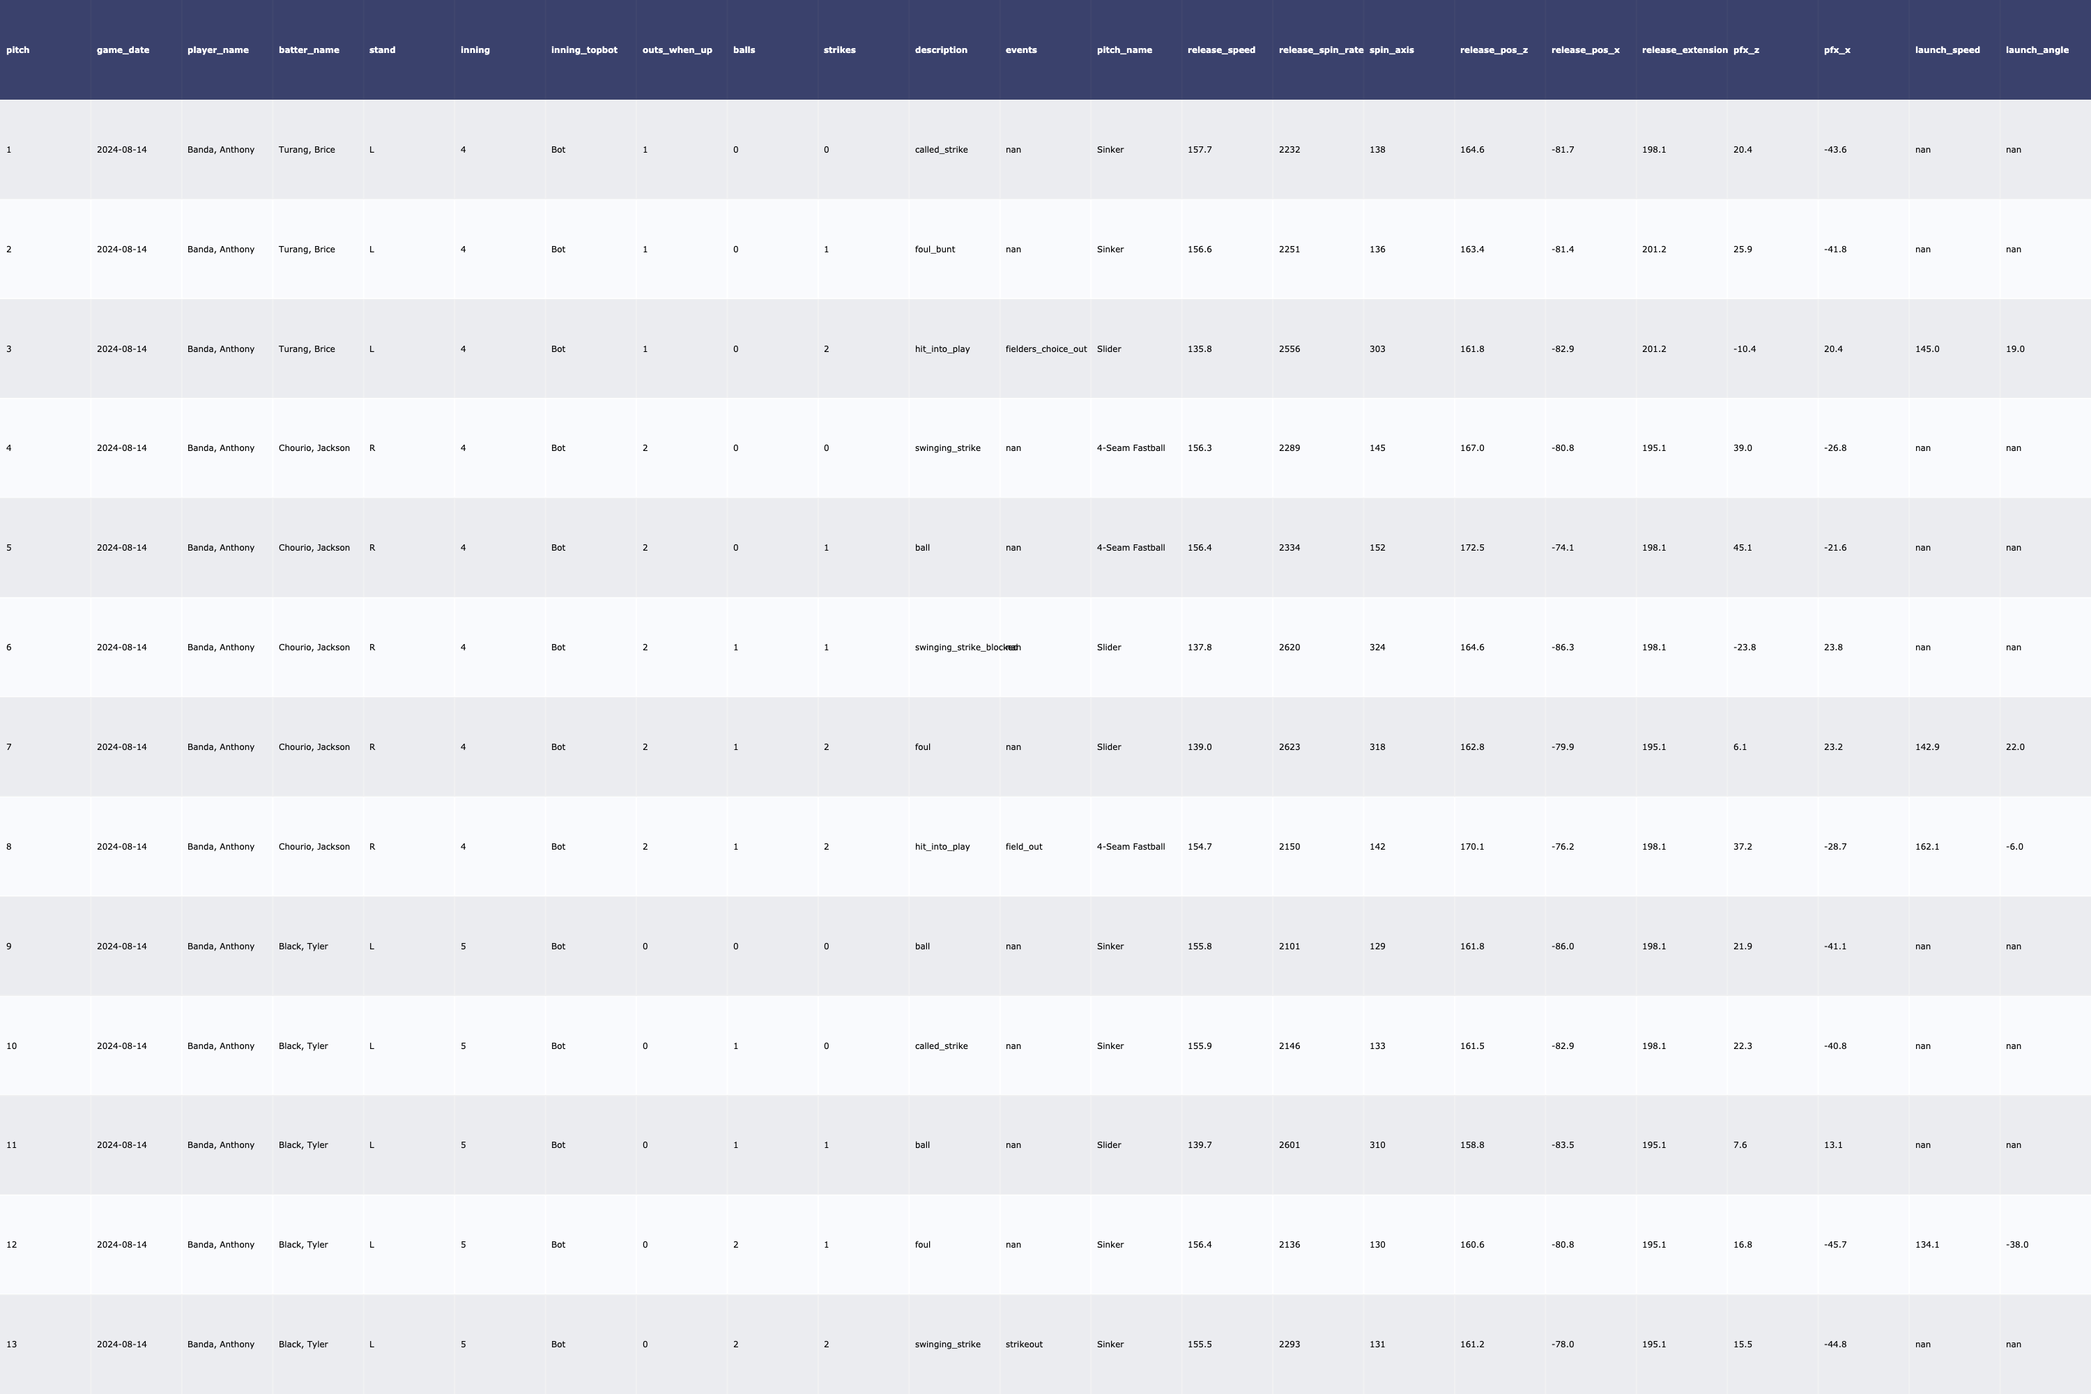Select release_pos_z value 172.5
This screenshot has width=2091, height=1394.
point(1471,549)
